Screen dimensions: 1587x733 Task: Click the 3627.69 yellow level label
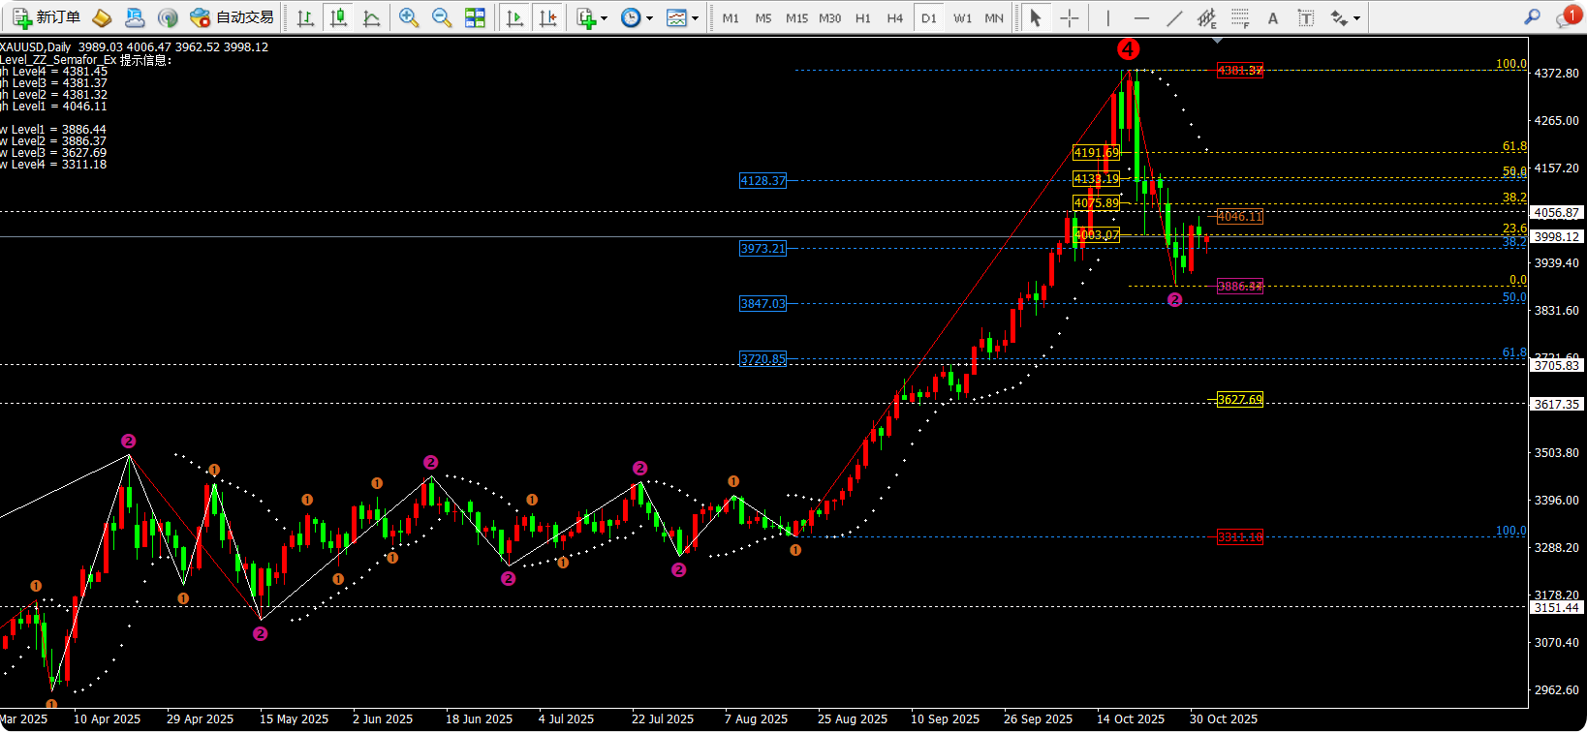click(1240, 400)
